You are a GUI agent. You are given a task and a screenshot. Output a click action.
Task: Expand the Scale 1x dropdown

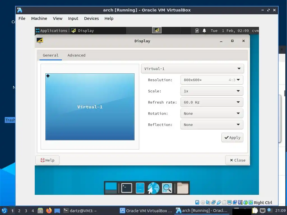tap(212, 91)
